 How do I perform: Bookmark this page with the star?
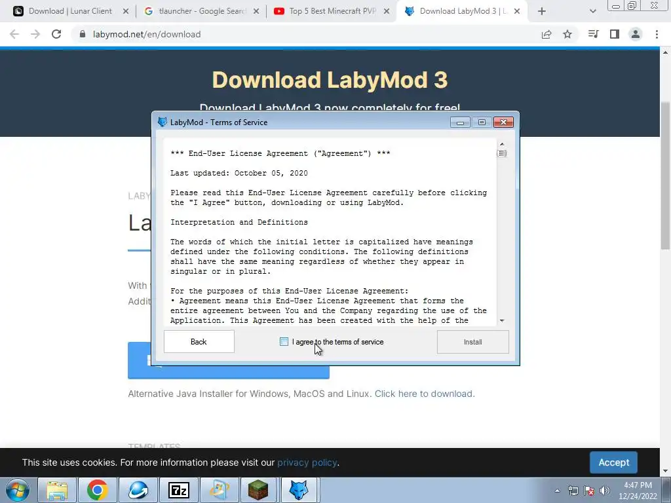coord(567,34)
